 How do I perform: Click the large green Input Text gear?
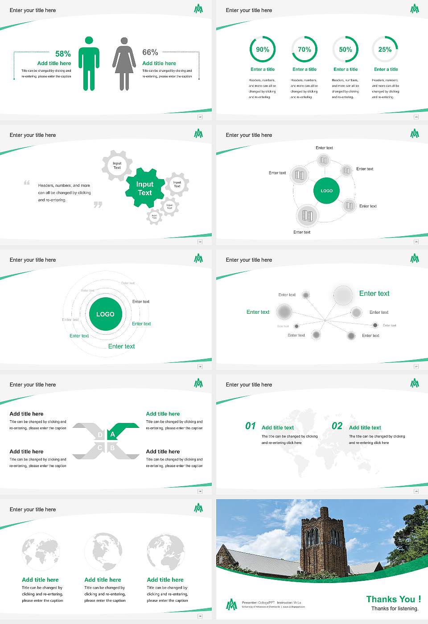click(144, 188)
